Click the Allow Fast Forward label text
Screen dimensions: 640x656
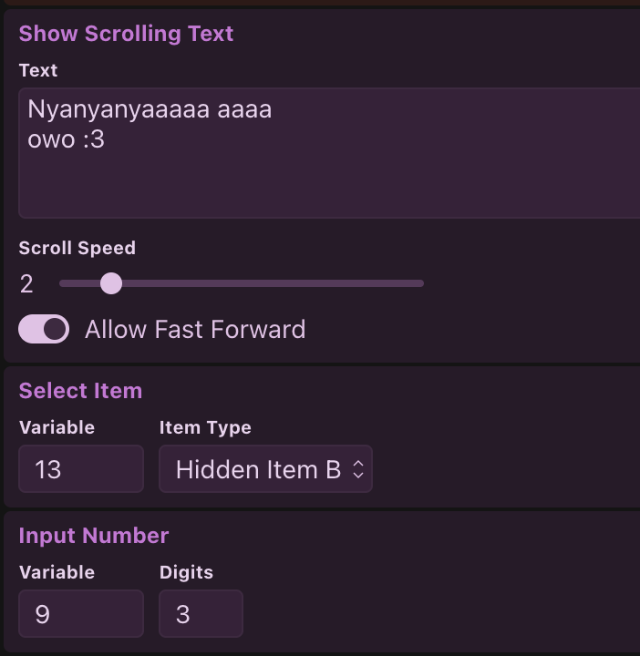point(195,329)
